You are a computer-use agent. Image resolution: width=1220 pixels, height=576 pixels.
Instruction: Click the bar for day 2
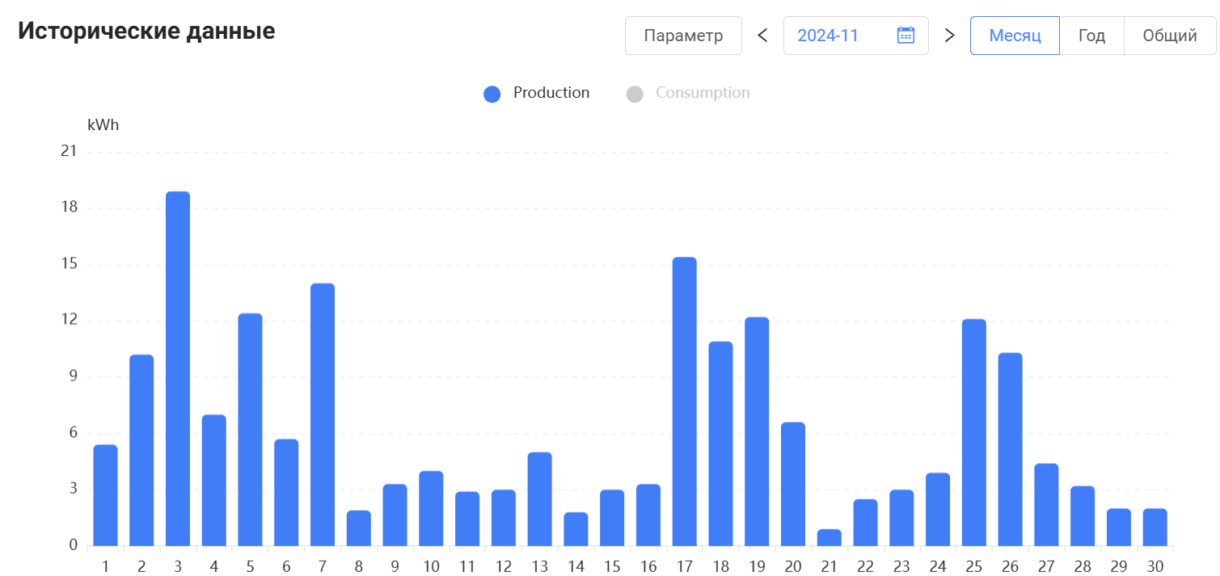pyautogui.click(x=141, y=450)
